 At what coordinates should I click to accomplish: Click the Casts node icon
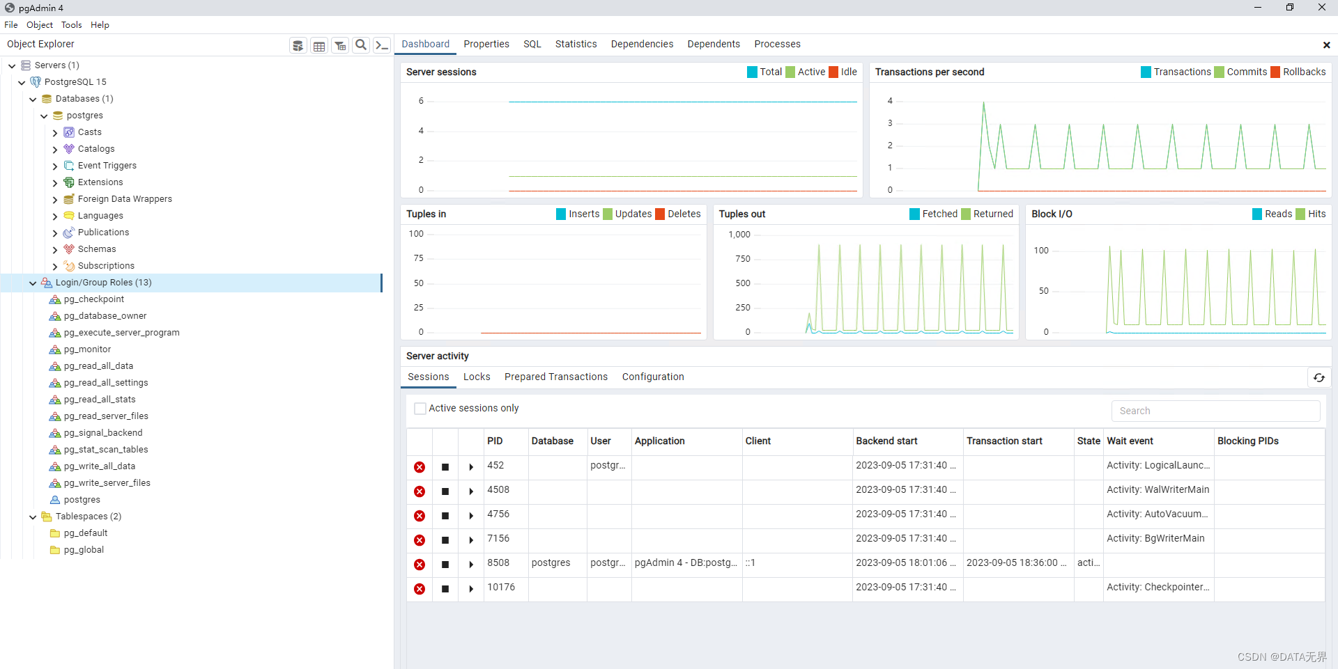pyautogui.click(x=69, y=132)
